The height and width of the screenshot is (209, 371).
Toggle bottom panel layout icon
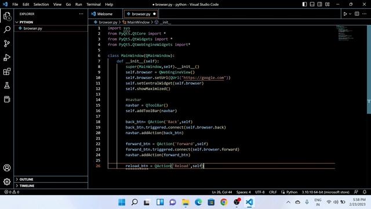click(x=312, y=4)
